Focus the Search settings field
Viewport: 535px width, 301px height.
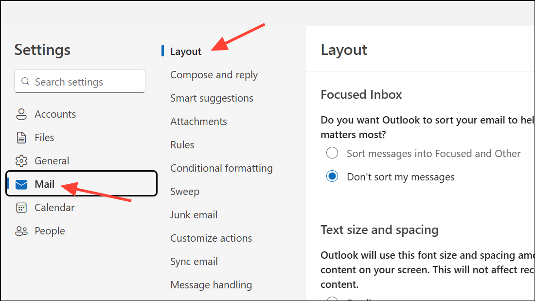pos(79,81)
